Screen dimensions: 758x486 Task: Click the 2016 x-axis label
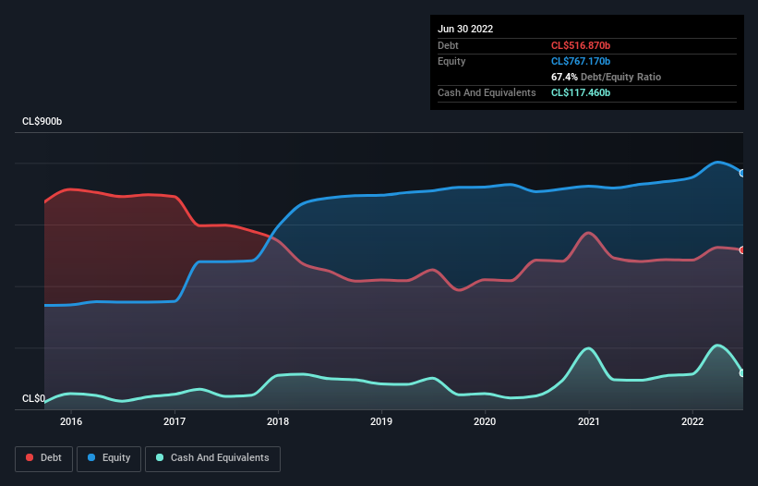[71, 421]
